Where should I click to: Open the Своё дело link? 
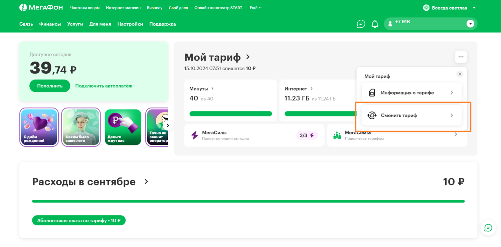[178, 8]
